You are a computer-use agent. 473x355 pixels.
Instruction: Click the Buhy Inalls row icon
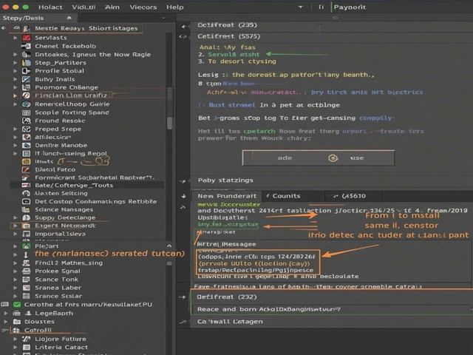27,79
